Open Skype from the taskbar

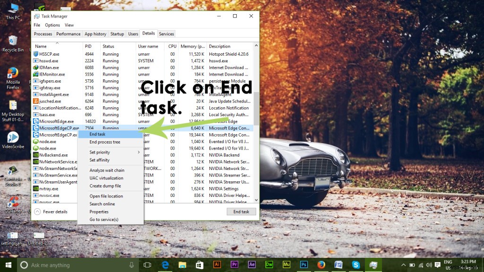tap(356, 264)
